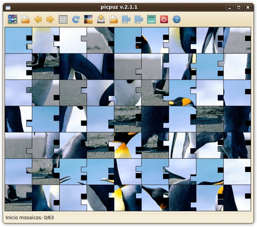Click the red power quit icon
This screenshot has width=257, height=227.
pos(164,19)
